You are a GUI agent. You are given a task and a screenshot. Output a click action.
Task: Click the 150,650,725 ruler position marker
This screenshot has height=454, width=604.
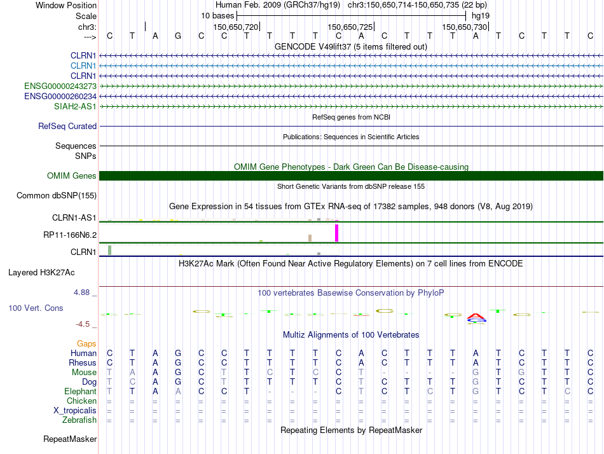click(350, 27)
